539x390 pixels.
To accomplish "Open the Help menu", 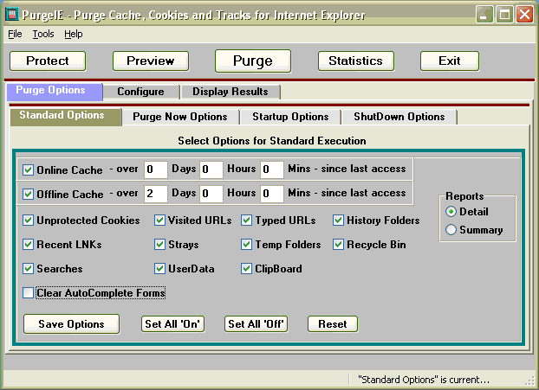I will 74,34.
